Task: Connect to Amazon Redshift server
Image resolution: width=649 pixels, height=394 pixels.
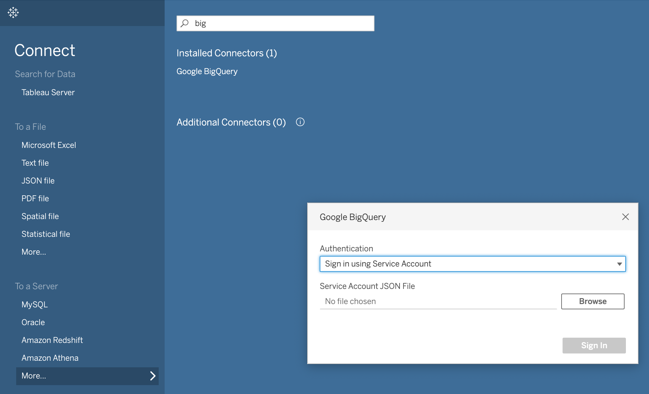Action: (x=52, y=340)
